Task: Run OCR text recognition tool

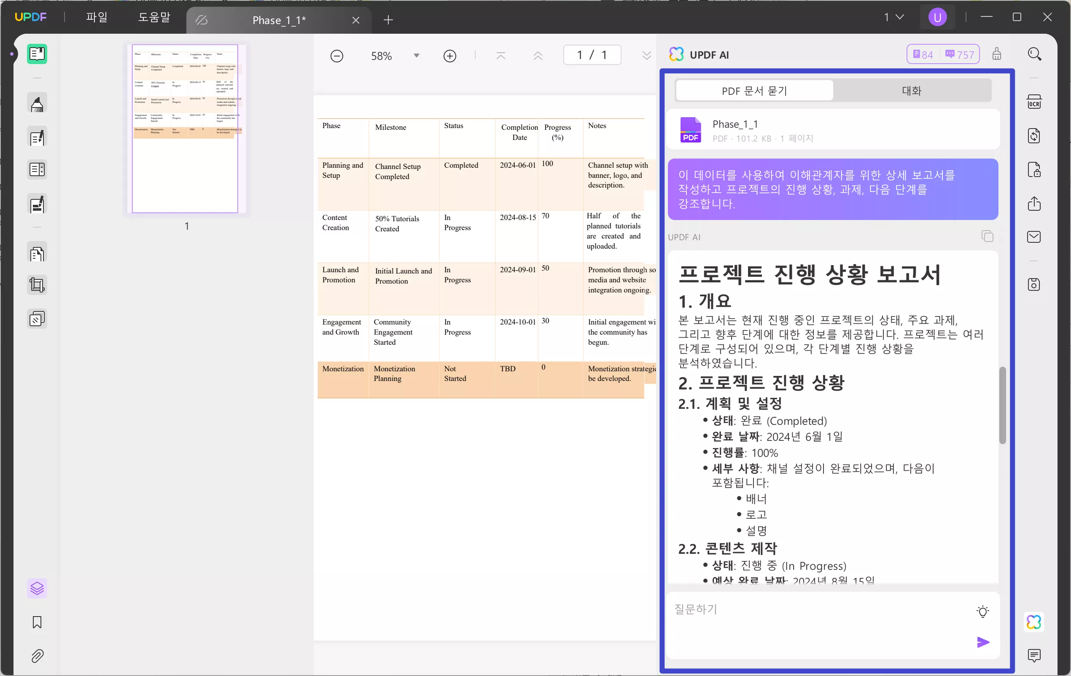Action: 1034,102
